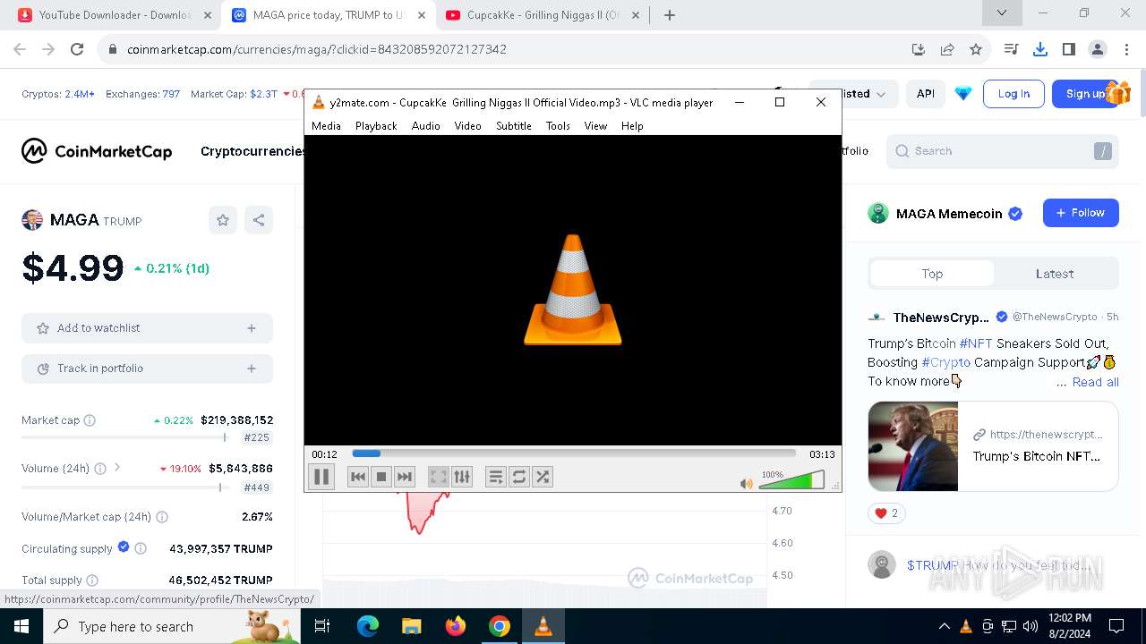Screen dimensions: 1146x644
Task: Open Windows Start menu
Action: (20, 626)
